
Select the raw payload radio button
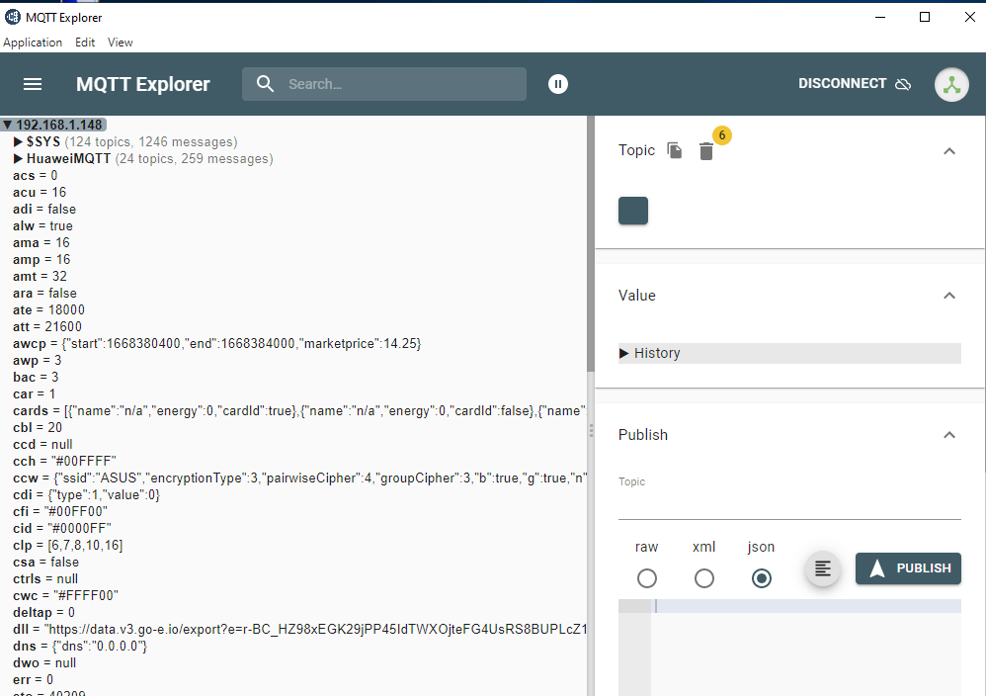[647, 578]
